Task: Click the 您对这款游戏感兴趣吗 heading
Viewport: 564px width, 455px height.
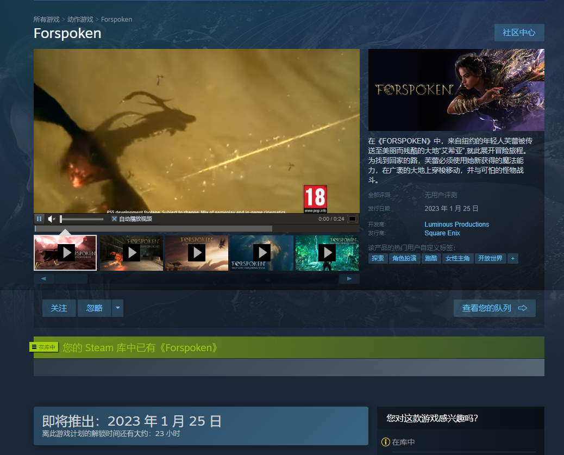Action: [432, 418]
